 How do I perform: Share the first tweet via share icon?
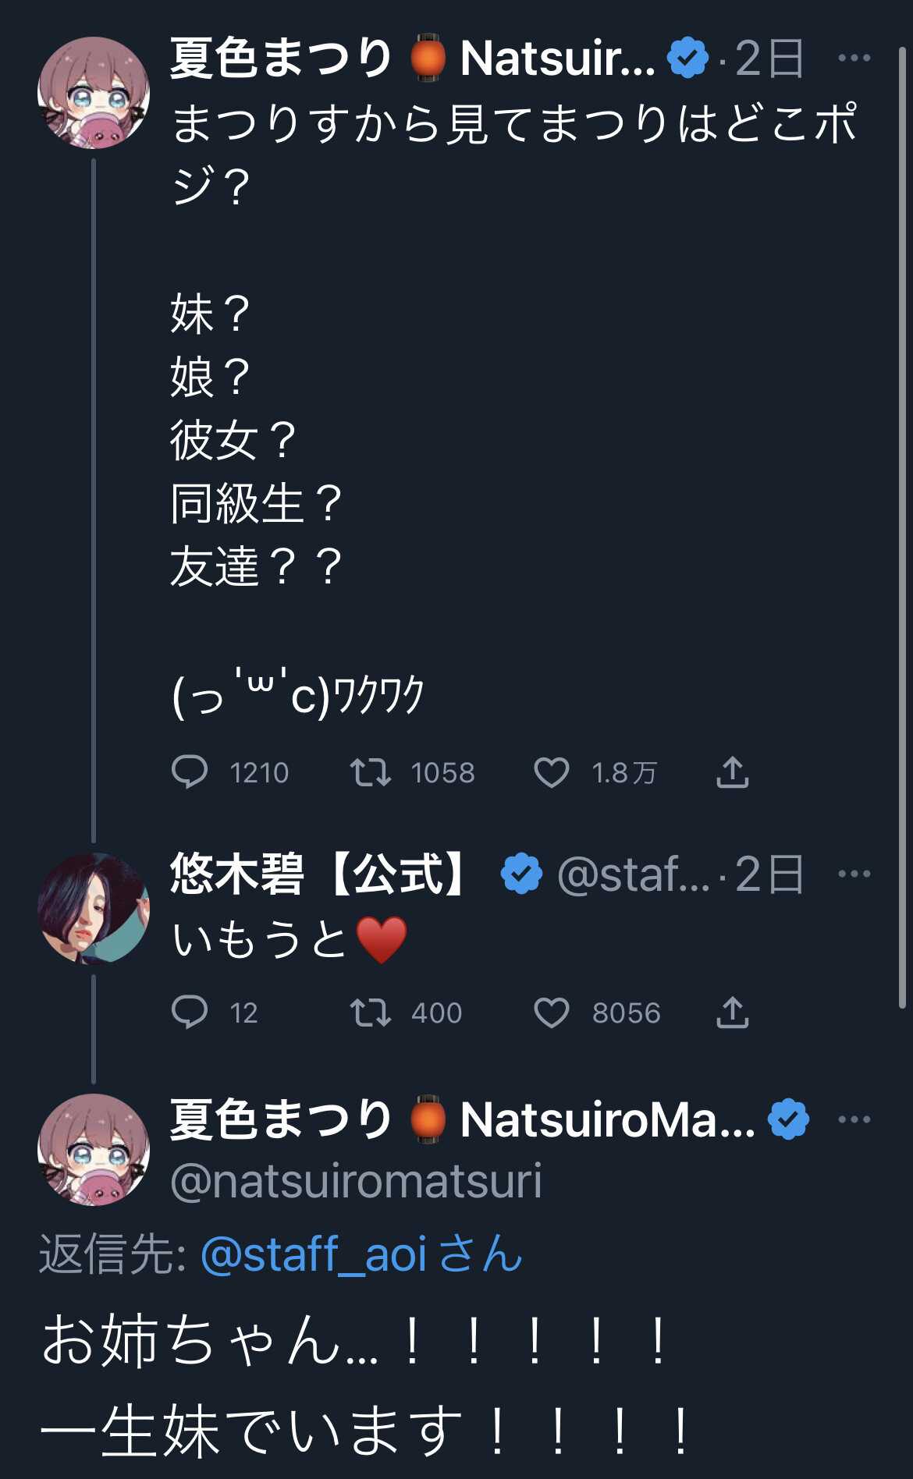click(732, 772)
